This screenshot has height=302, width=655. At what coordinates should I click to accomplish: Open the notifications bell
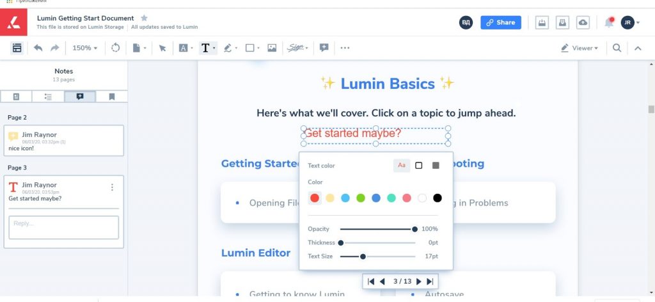pos(609,22)
